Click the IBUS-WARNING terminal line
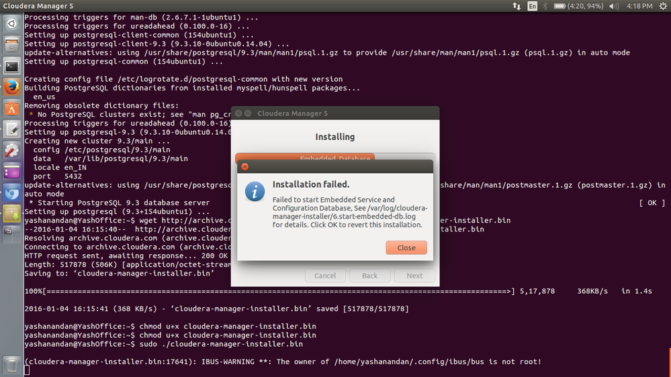 283,362
